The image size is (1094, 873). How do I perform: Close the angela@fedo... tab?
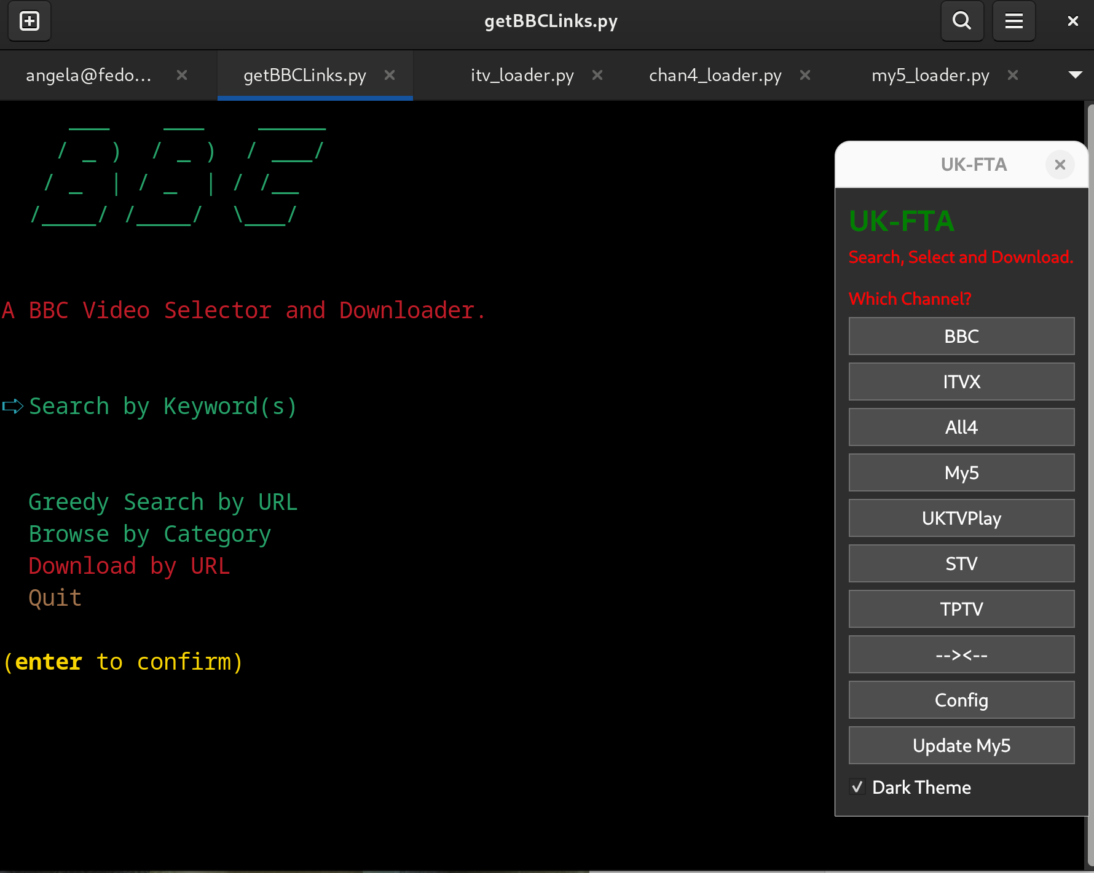(182, 75)
